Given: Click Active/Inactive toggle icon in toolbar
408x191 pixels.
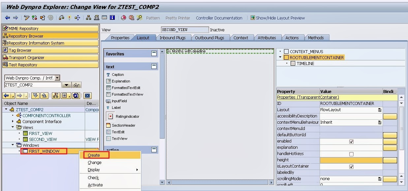Looking at the screenshot, I should coord(35,18).
